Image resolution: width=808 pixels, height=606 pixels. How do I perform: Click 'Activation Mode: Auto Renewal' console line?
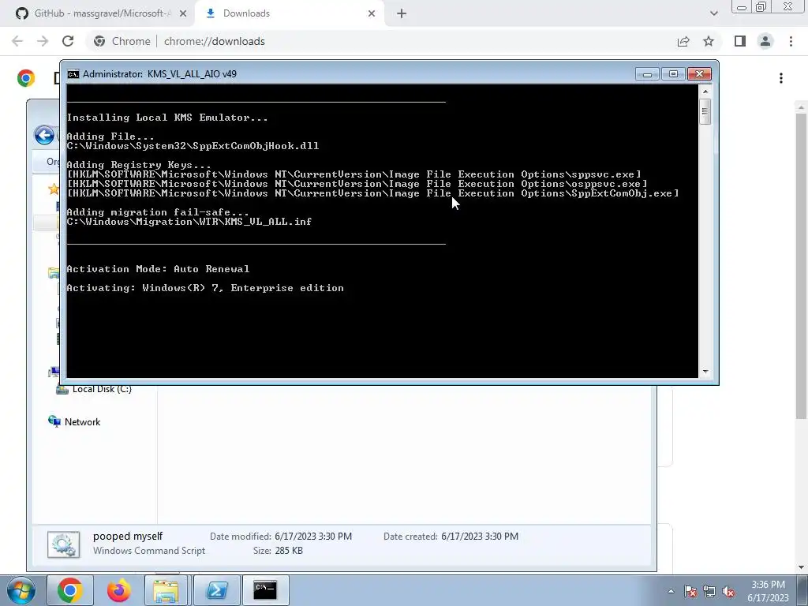158,269
